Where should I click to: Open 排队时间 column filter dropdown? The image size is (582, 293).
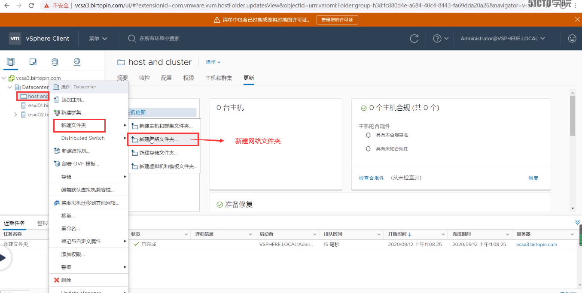(x=379, y=234)
